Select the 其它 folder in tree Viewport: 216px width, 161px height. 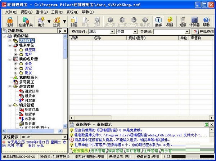point(28,68)
